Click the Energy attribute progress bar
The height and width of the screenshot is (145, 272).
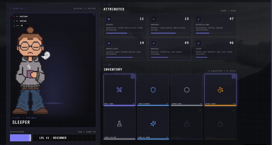170,33
